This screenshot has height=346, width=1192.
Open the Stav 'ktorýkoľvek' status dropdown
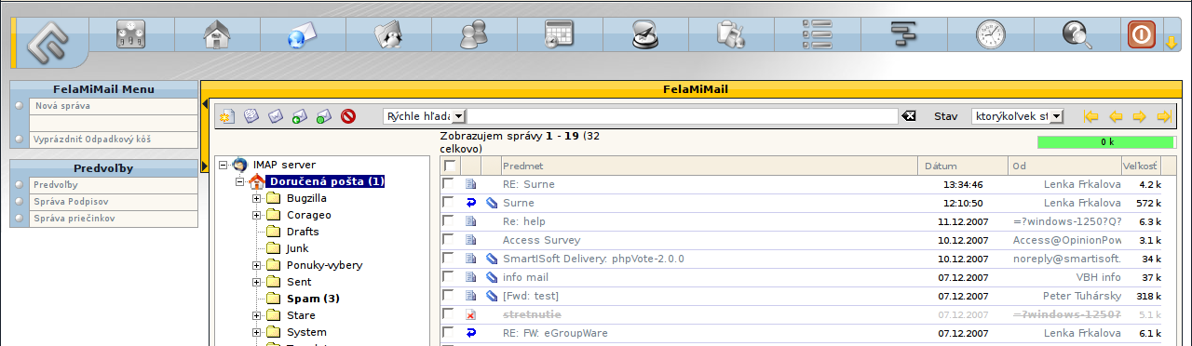[x=1017, y=116]
